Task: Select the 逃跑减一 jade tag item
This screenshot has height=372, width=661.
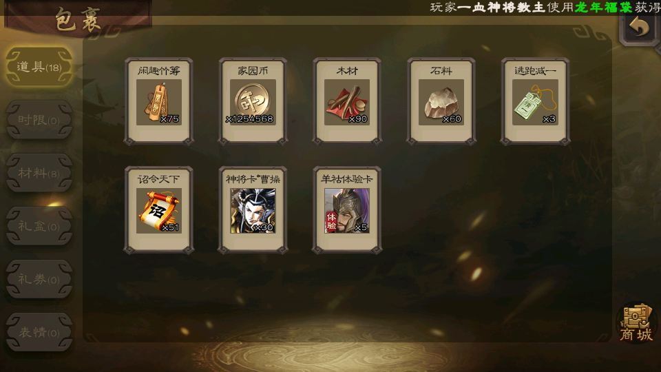Action: pyautogui.click(x=536, y=102)
